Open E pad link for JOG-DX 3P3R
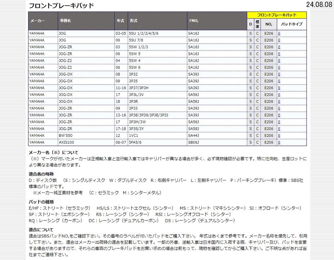This screenshot has height=260, width=334. (279, 101)
